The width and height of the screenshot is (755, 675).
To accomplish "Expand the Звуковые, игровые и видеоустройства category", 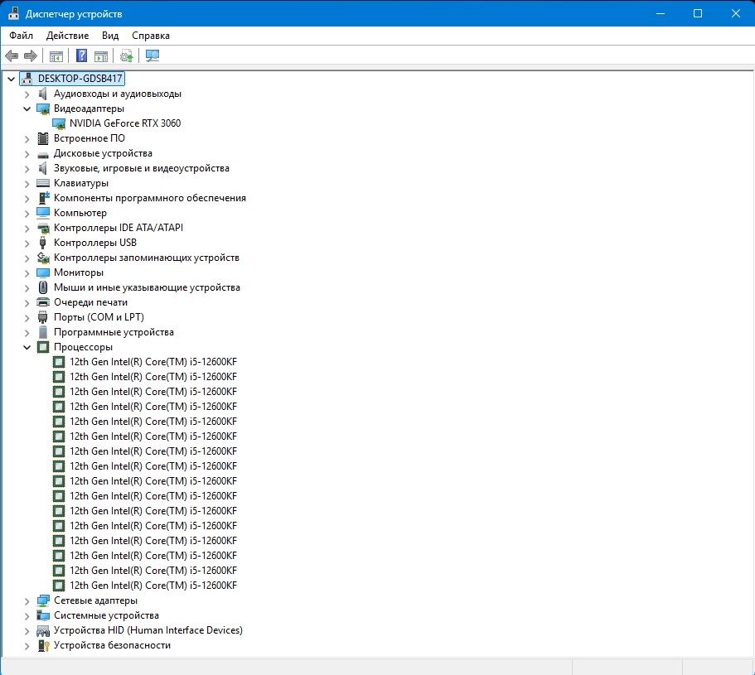I will pos(27,168).
